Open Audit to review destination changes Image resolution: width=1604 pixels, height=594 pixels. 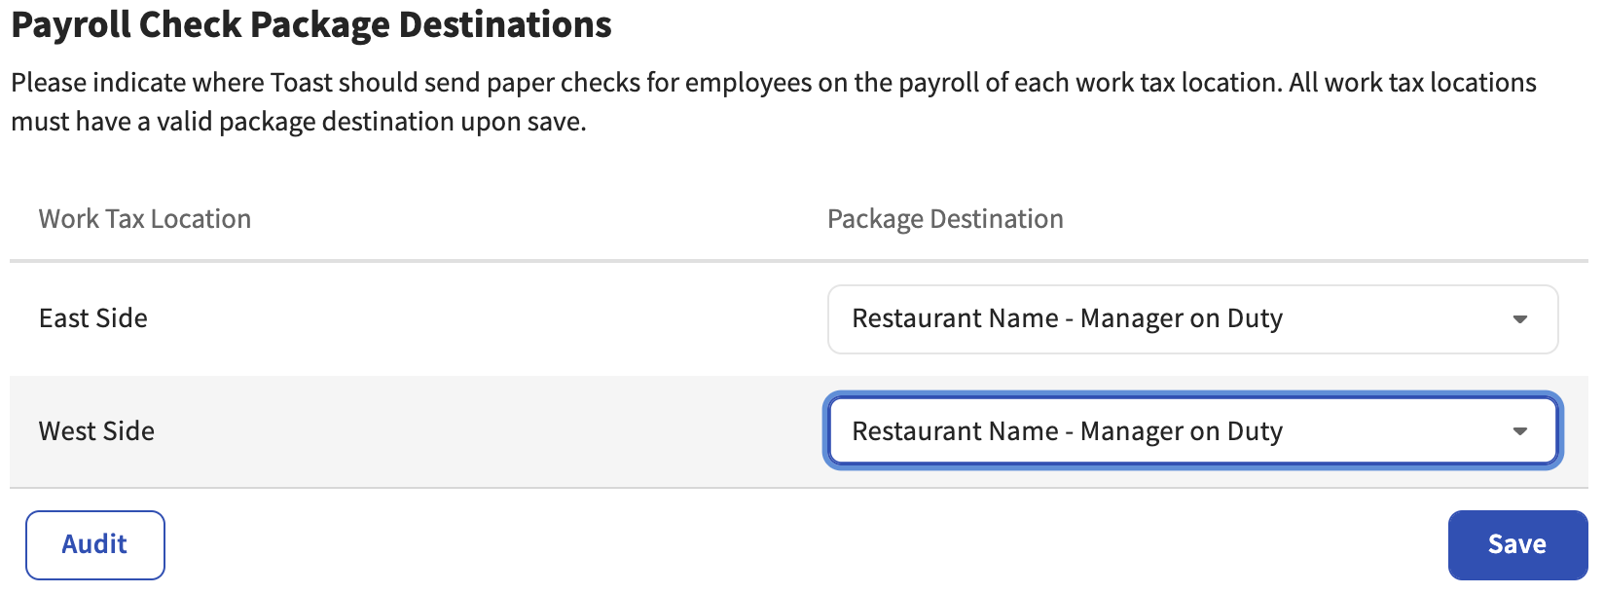[94, 544]
